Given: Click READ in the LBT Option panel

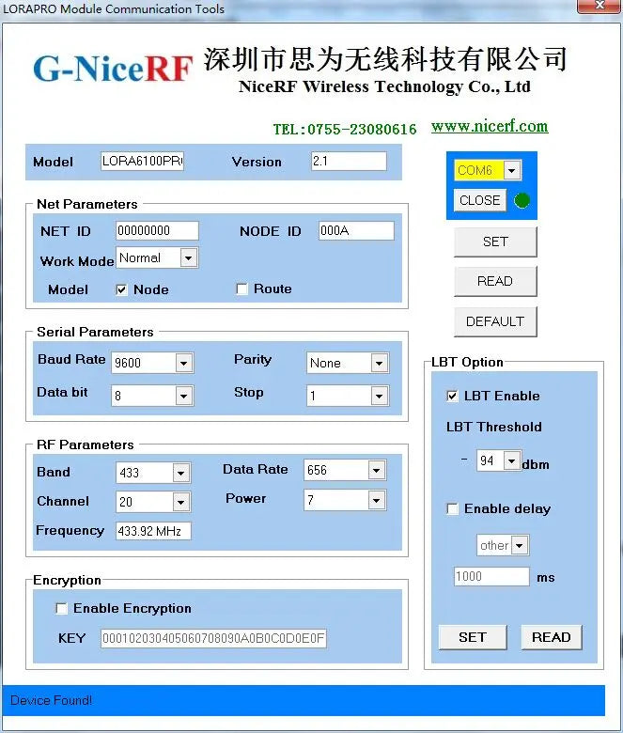Looking at the screenshot, I should tap(552, 637).
